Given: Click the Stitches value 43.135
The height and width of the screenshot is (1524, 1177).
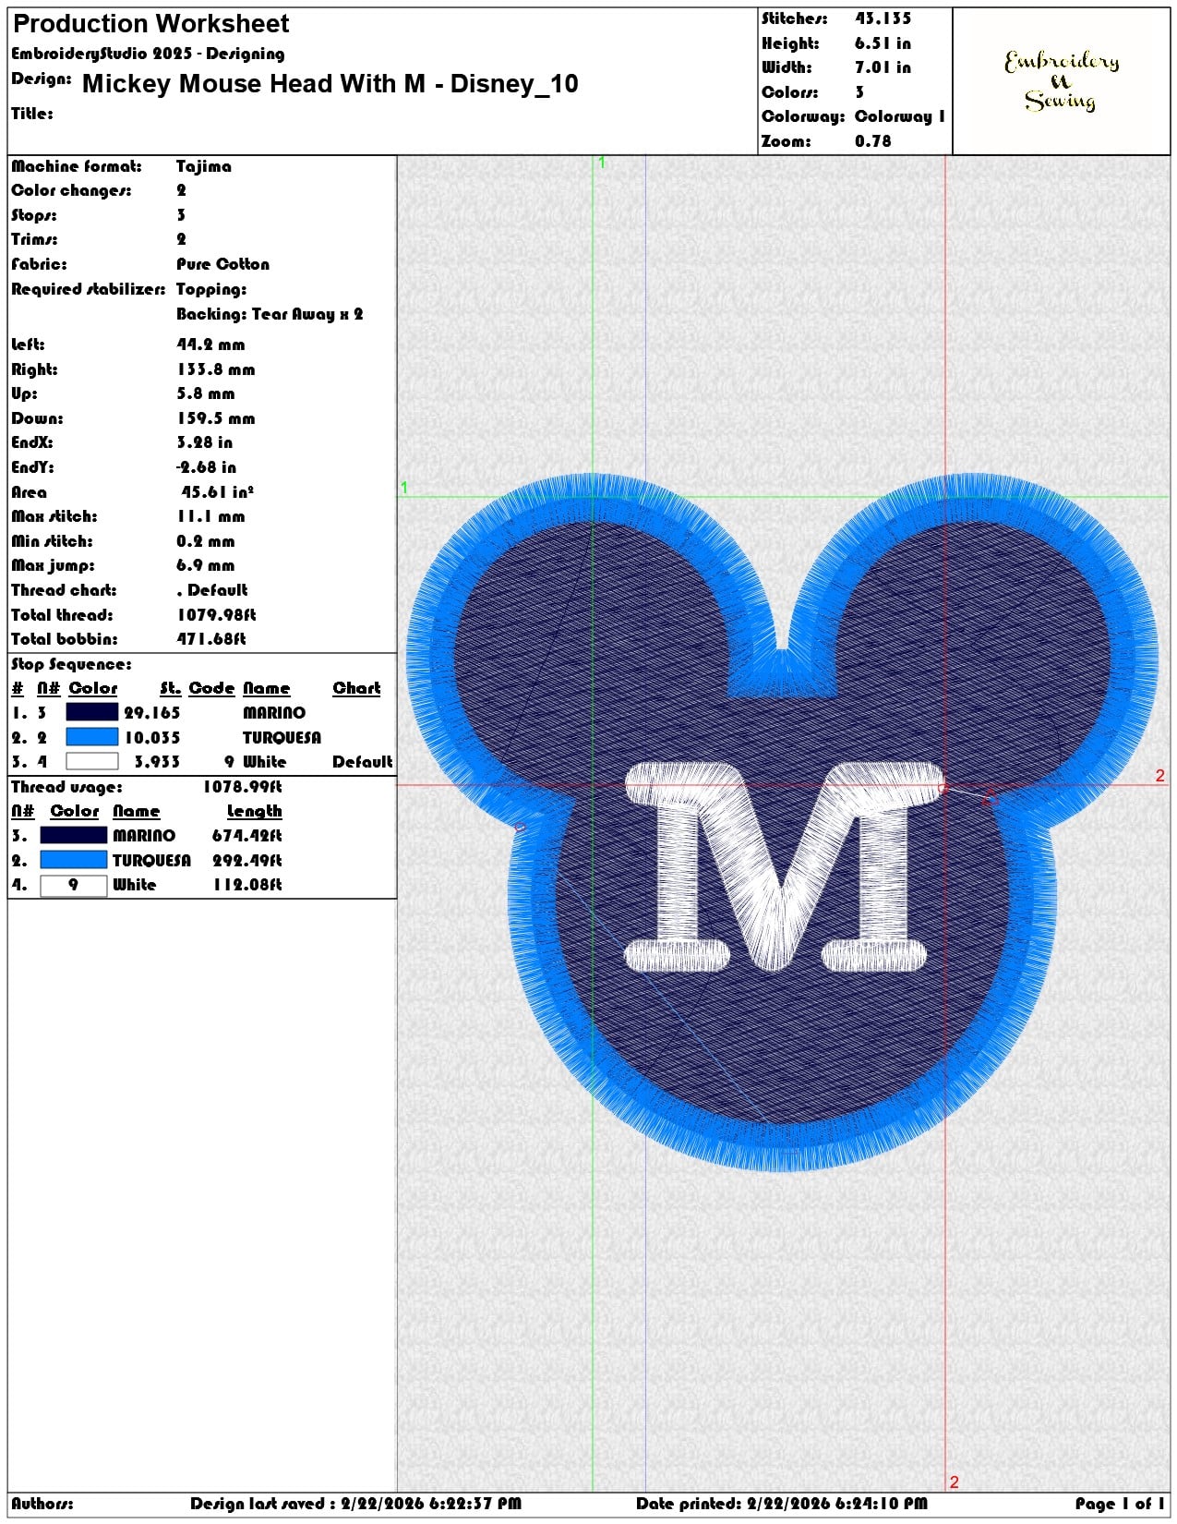Looking at the screenshot, I should click(x=883, y=18).
